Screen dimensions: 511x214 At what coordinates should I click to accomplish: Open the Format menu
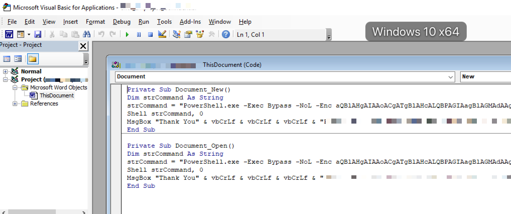pos(95,22)
